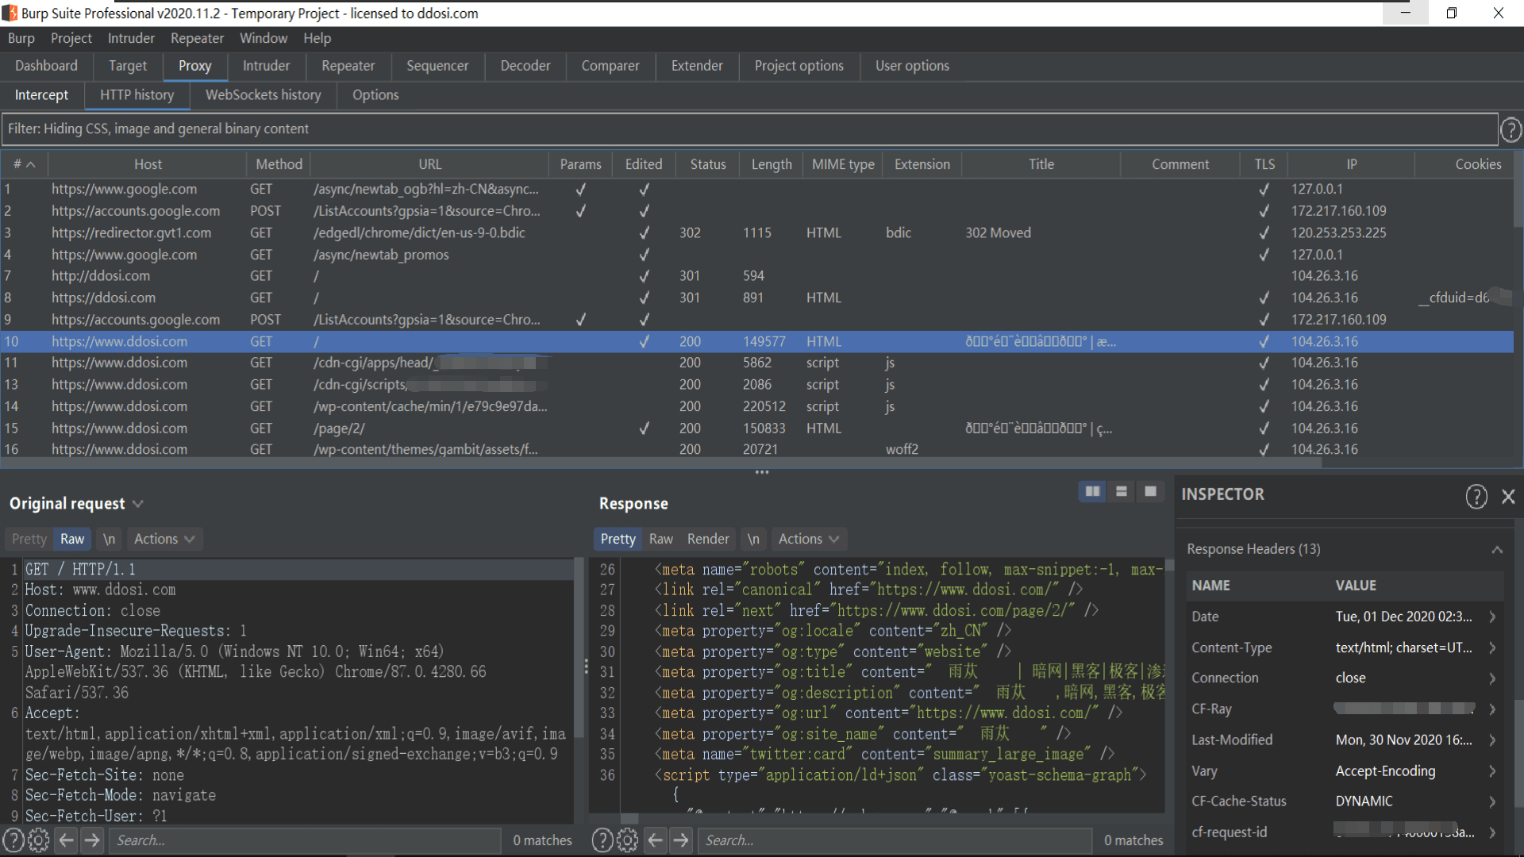Open request search settings gear icon

[38, 840]
